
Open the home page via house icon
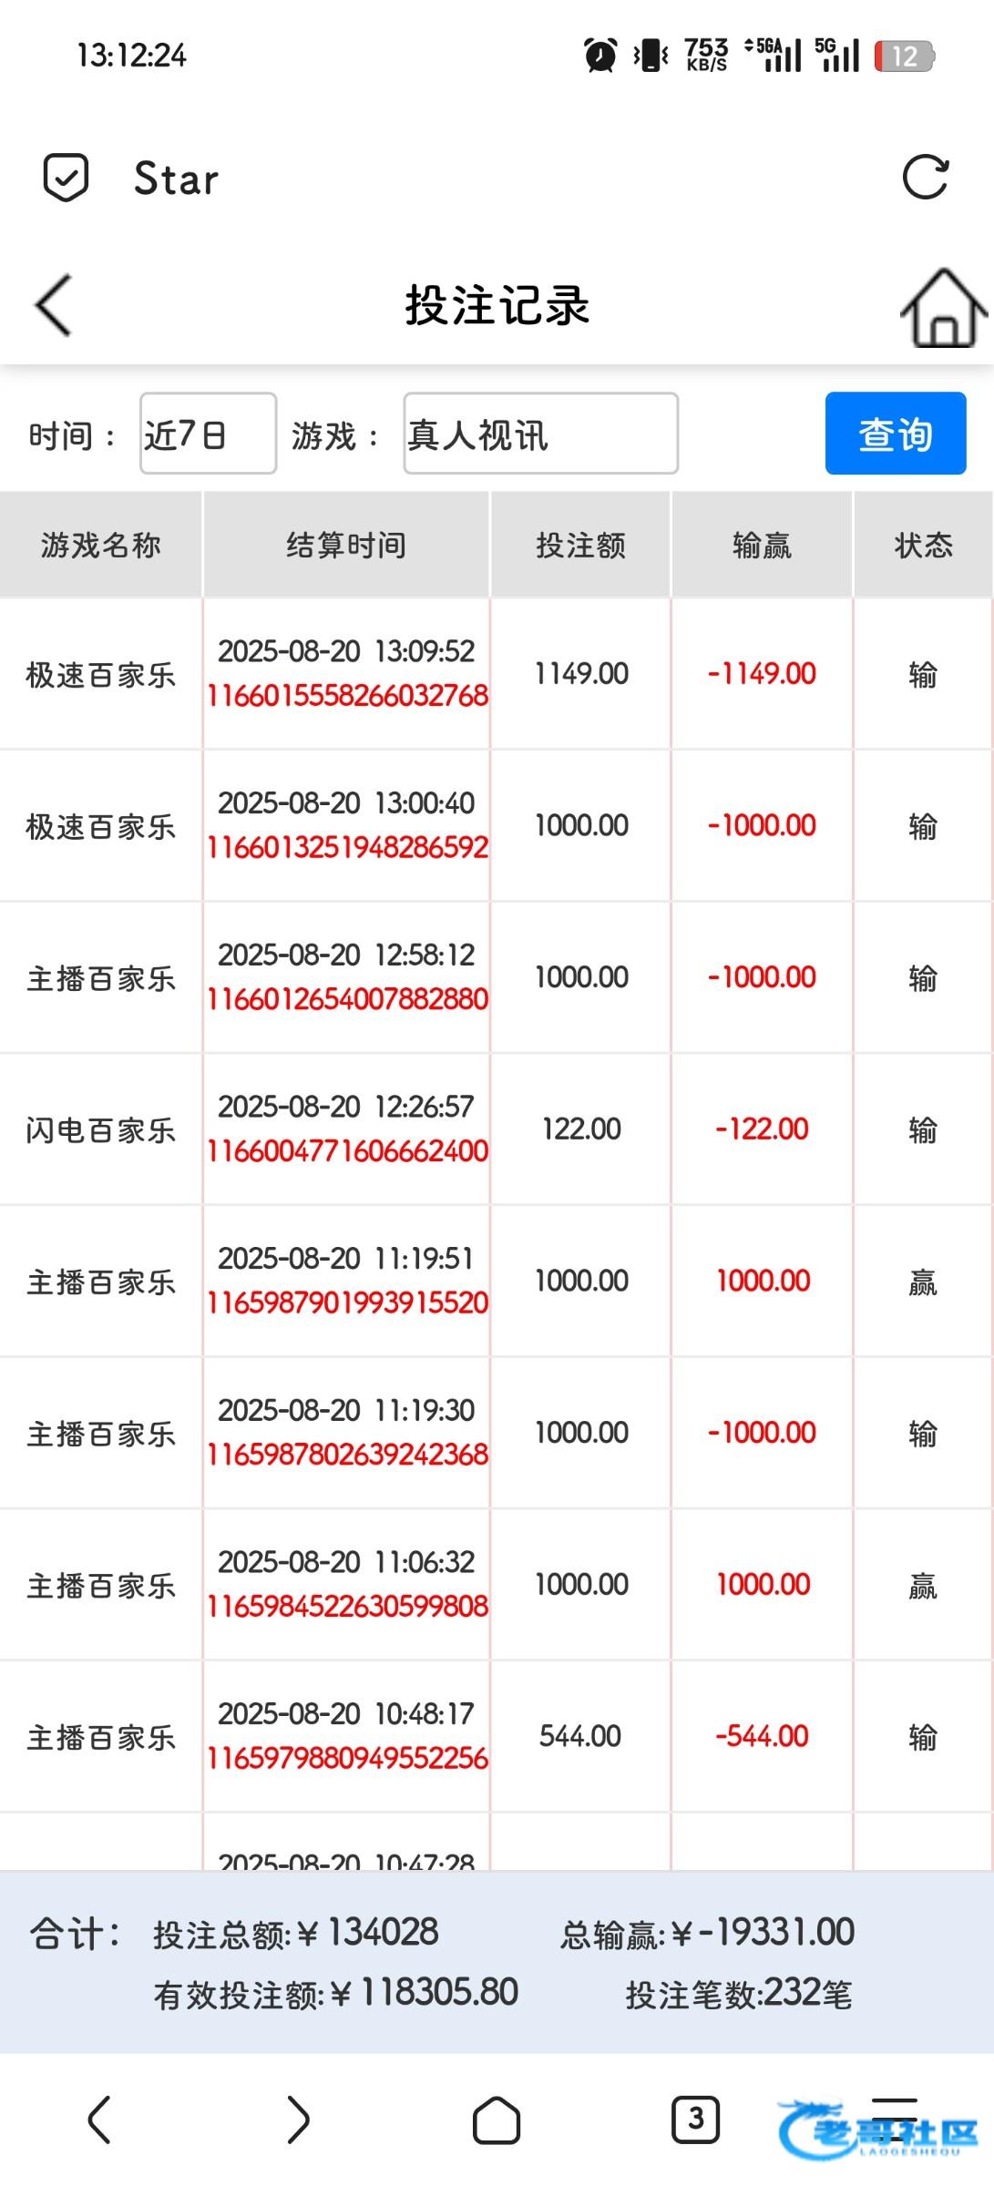(943, 308)
